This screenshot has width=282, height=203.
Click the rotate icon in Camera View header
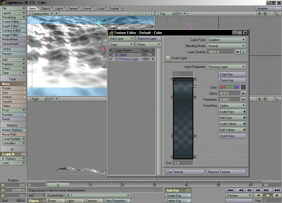(x=143, y=13)
